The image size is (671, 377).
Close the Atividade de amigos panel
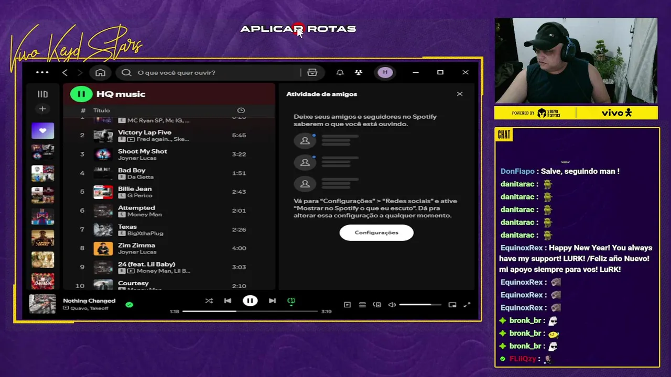[x=460, y=94]
